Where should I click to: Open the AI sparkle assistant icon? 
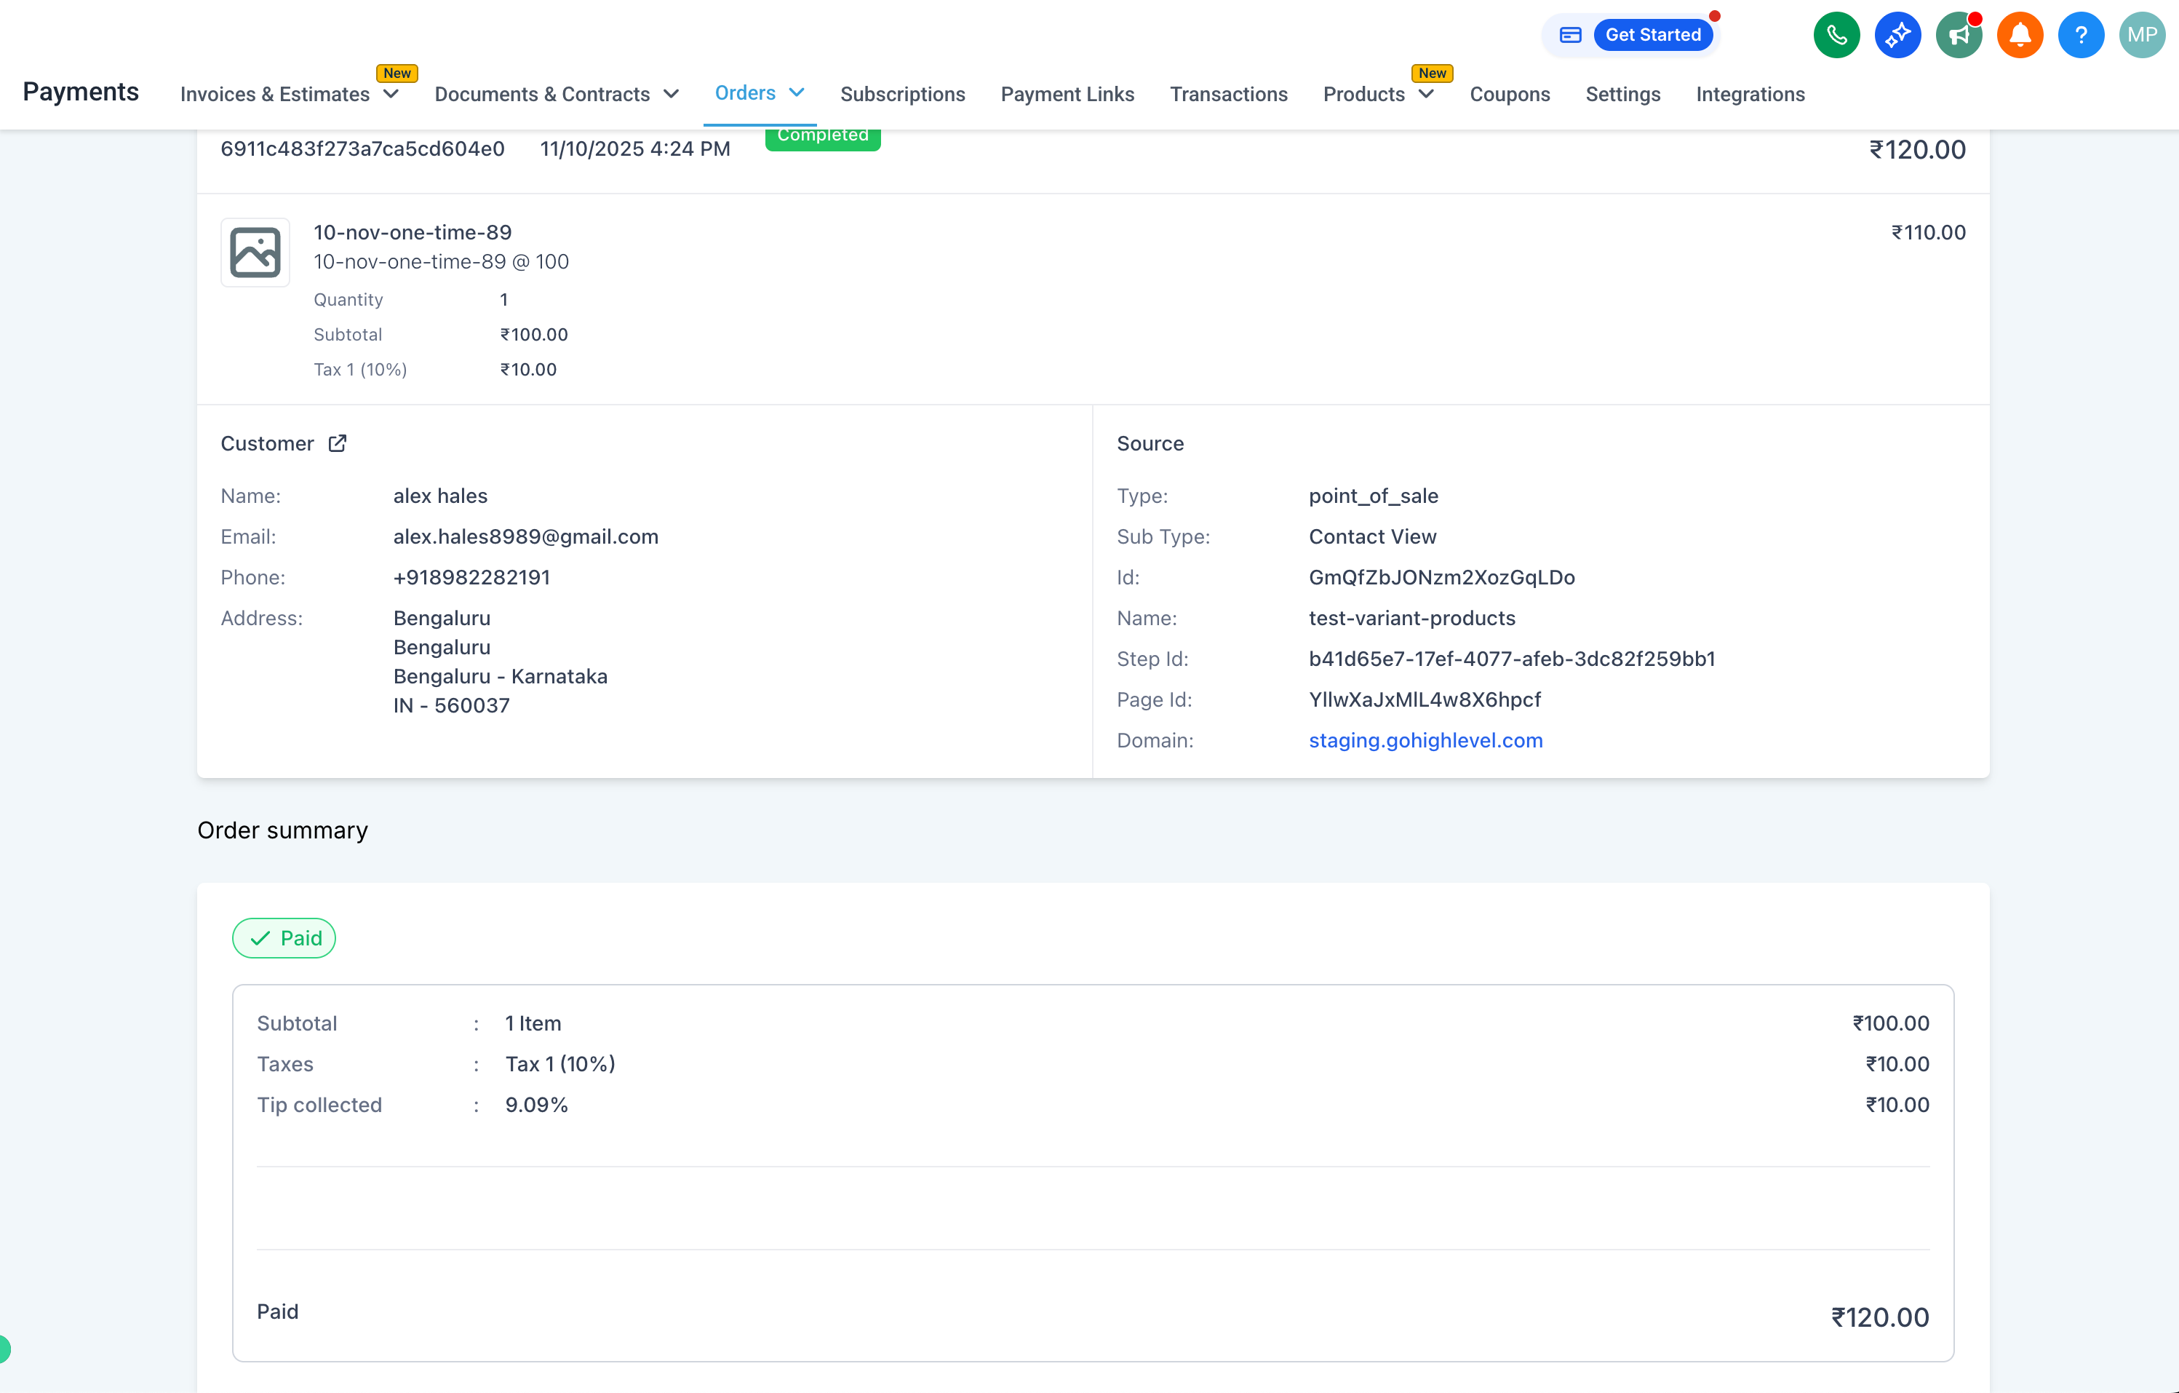click(1897, 36)
